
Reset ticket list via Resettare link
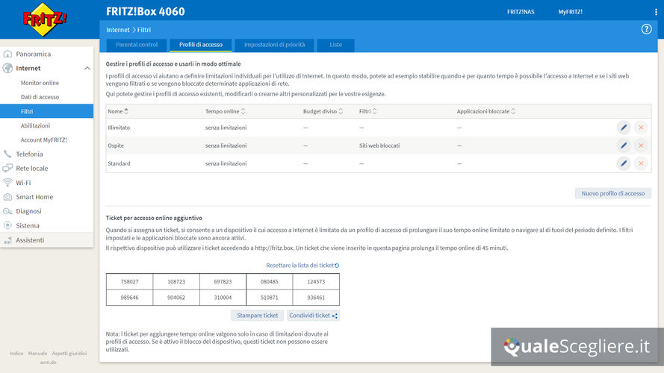tap(302, 266)
